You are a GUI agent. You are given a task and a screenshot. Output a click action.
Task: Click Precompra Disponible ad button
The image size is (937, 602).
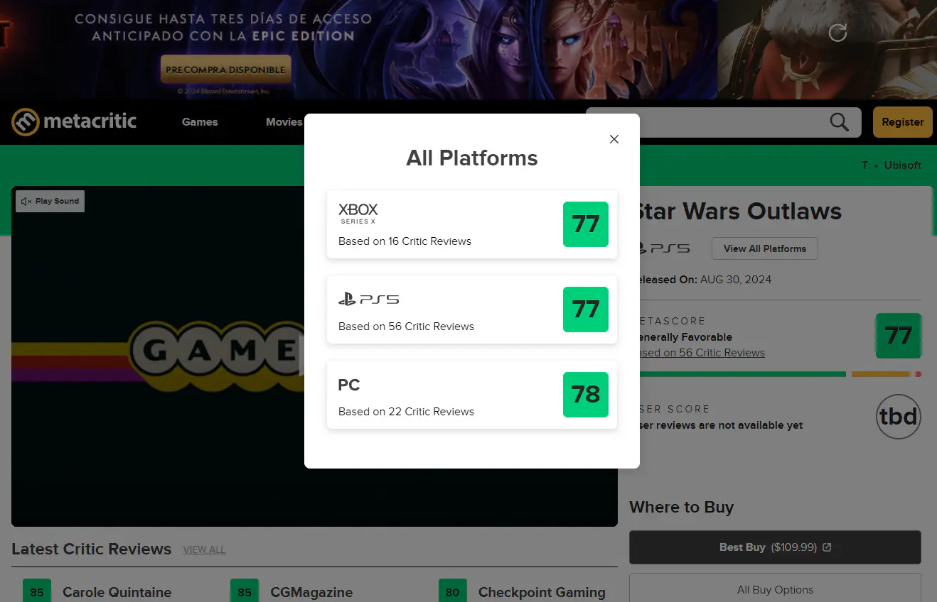[x=225, y=70]
